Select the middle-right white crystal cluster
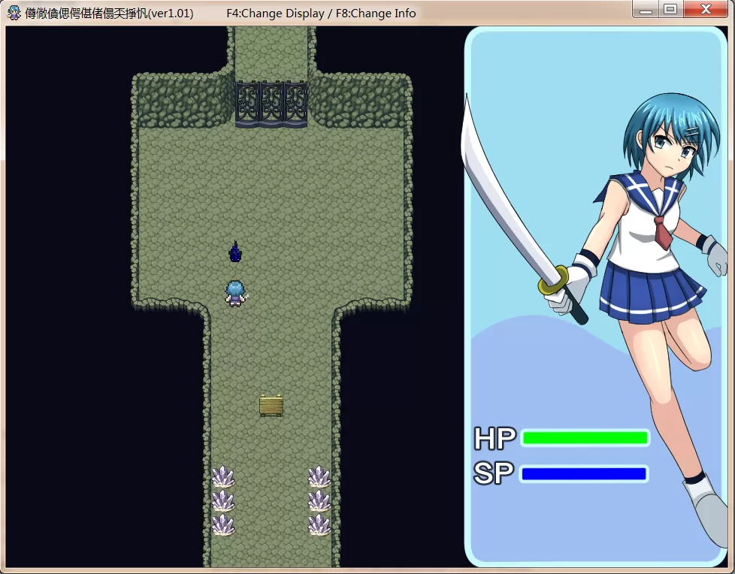The height and width of the screenshot is (574, 735). 319,500
